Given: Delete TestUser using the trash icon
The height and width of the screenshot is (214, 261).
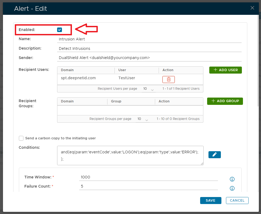Looking at the screenshot, I should [x=168, y=79].
